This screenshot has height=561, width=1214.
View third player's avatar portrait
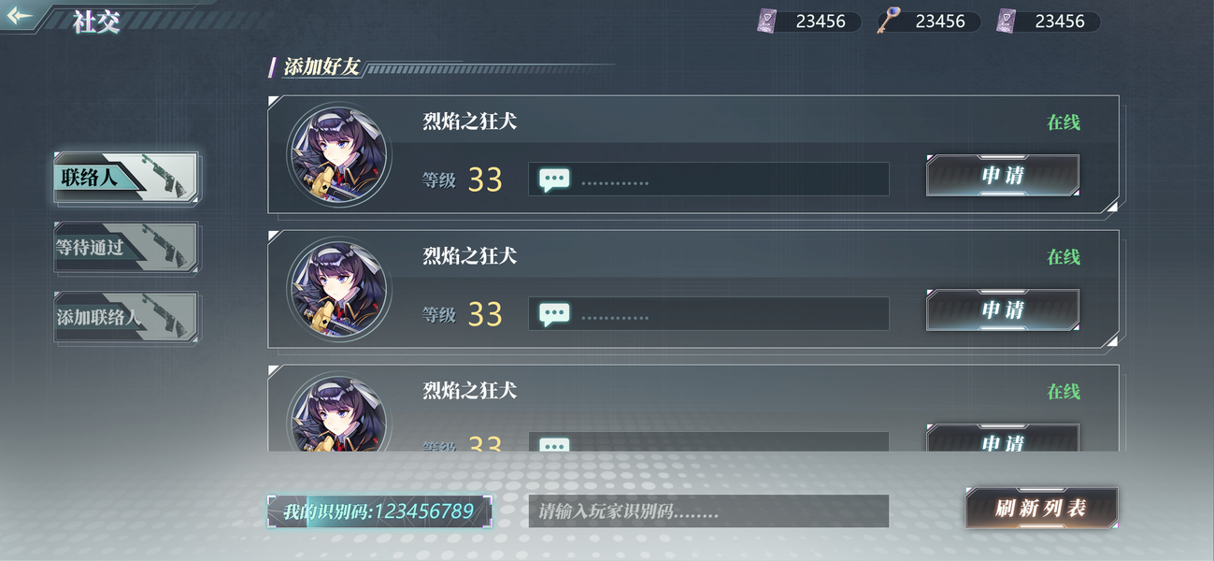[336, 412]
